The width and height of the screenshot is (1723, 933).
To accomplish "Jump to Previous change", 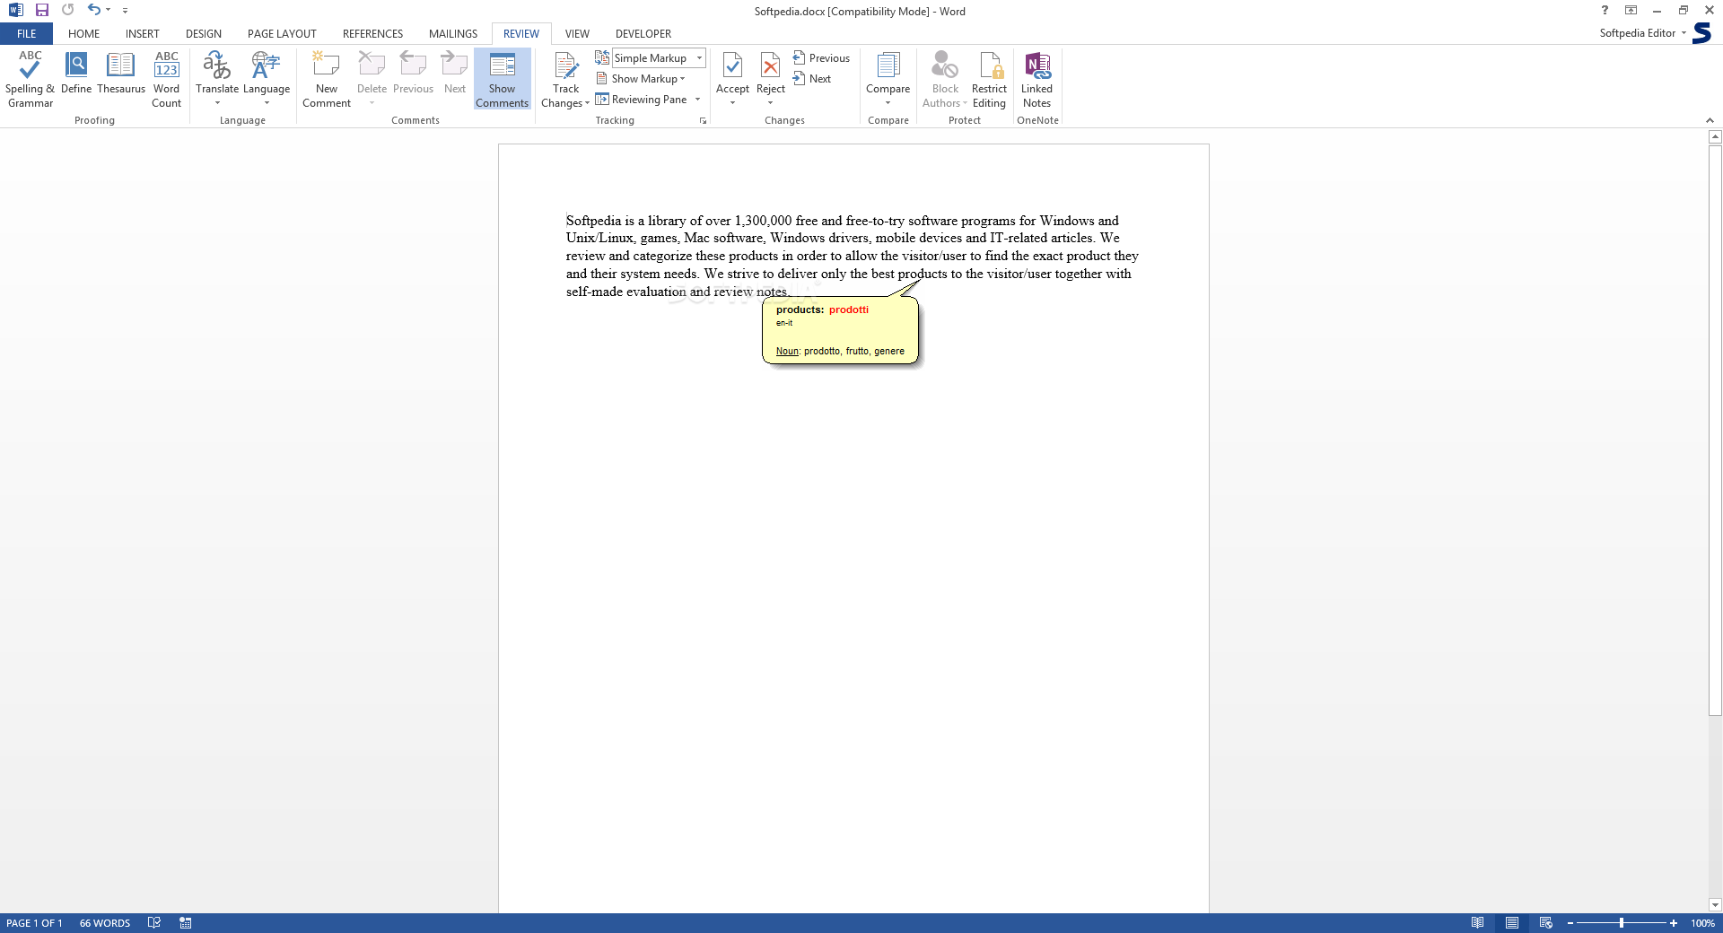I will pos(821,58).
